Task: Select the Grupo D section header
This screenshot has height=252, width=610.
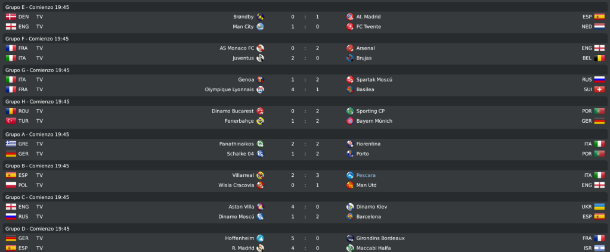Action: pyautogui.click(x=305, y=229)
